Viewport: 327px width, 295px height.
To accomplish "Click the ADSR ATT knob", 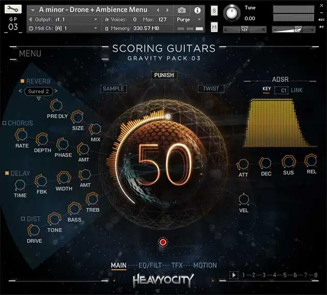I will coord(243,165).
